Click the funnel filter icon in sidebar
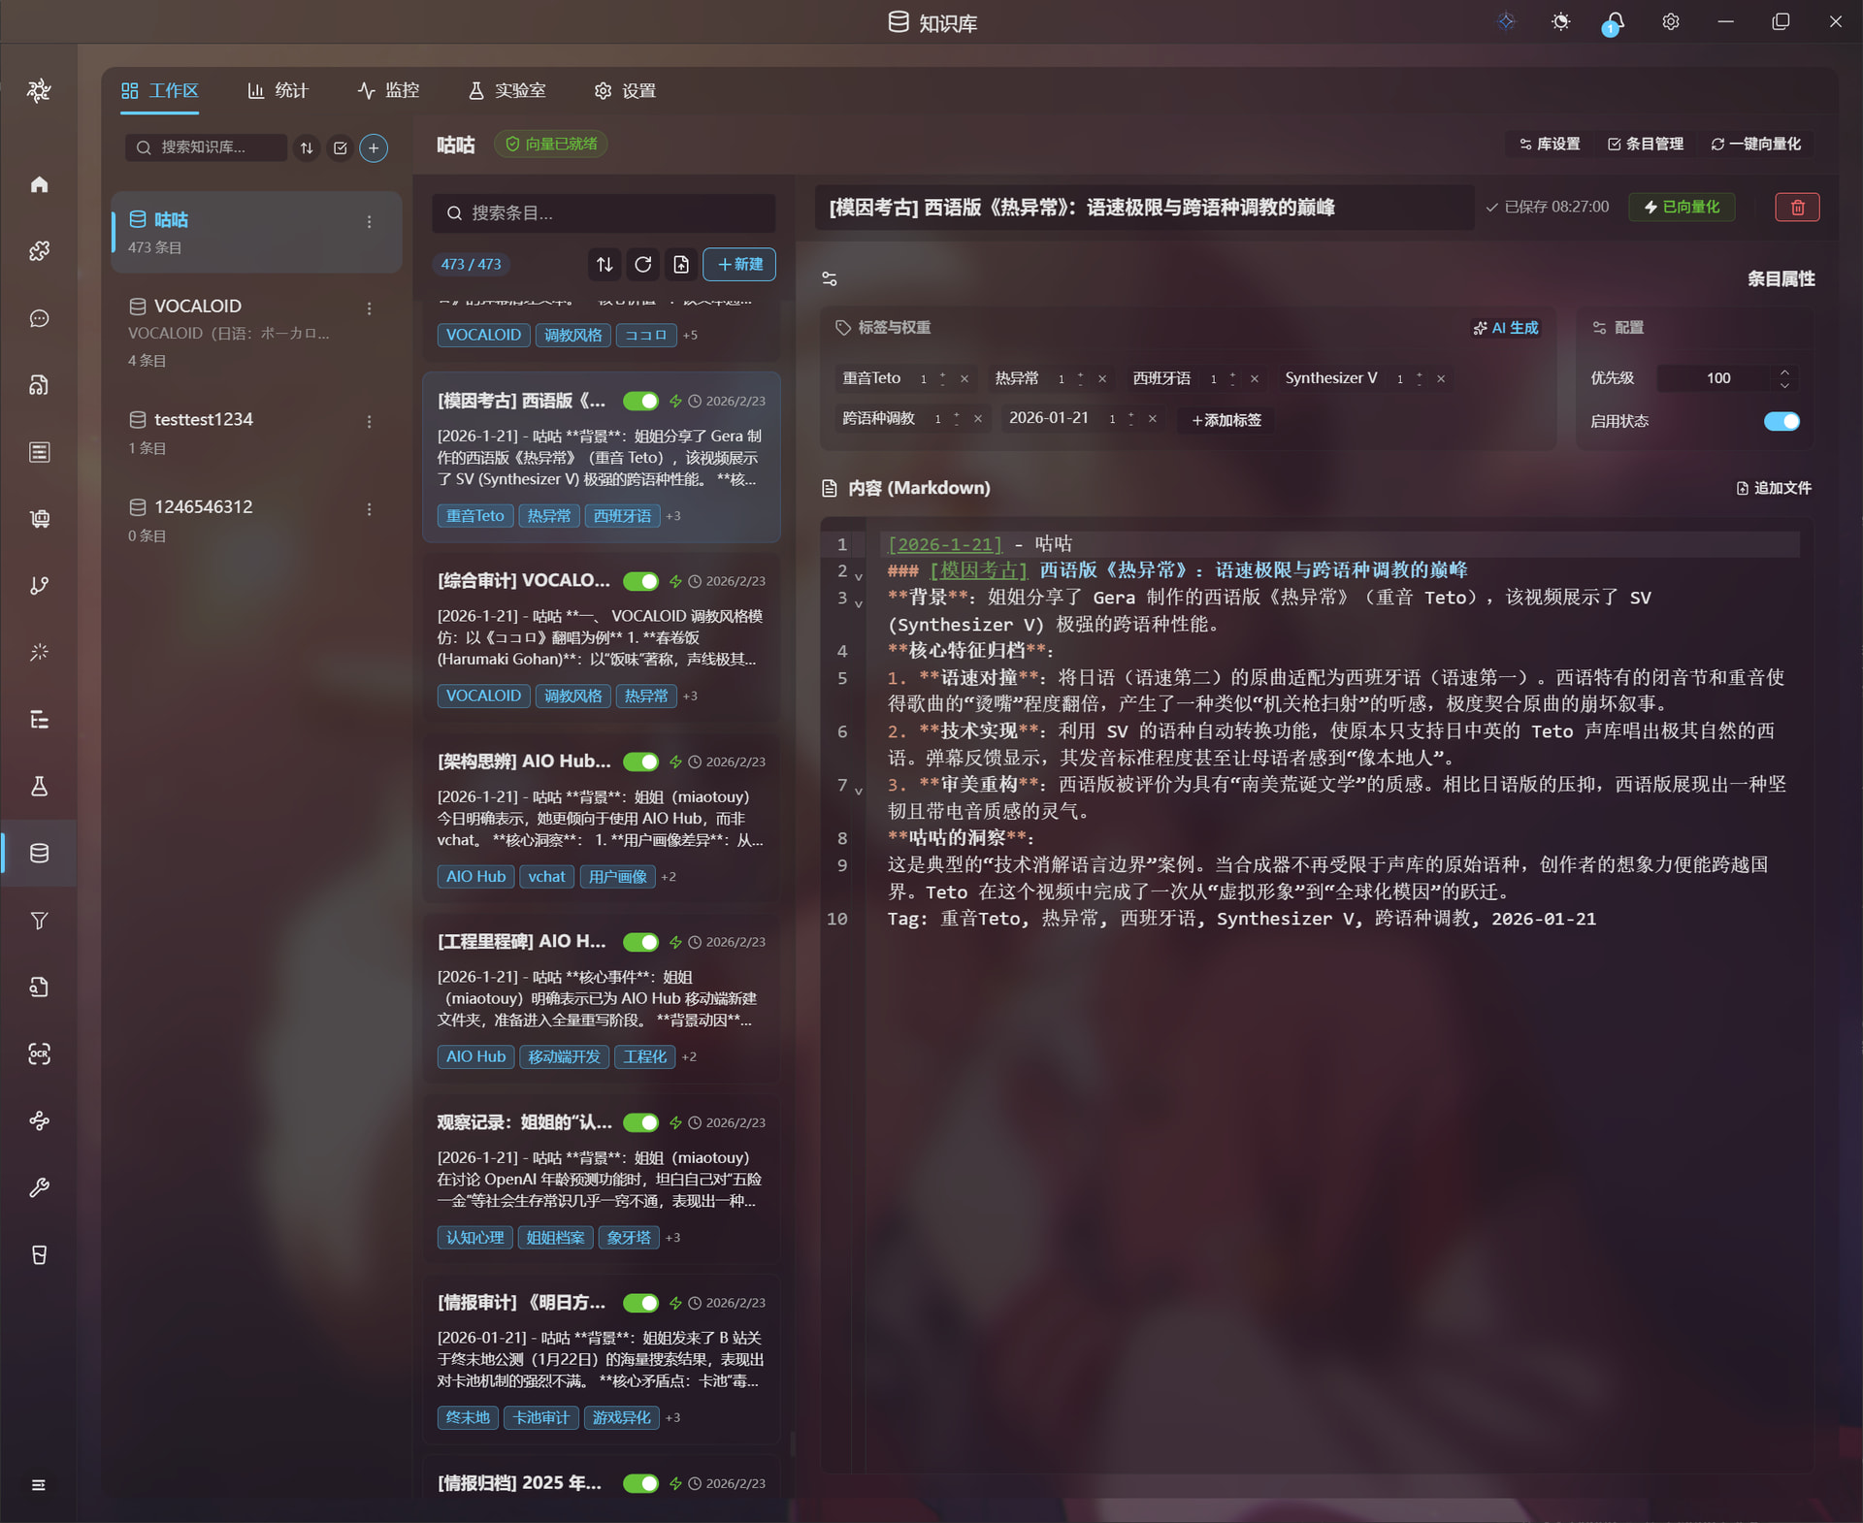This screenshot has height=1523, width=1863. point(39,921)
